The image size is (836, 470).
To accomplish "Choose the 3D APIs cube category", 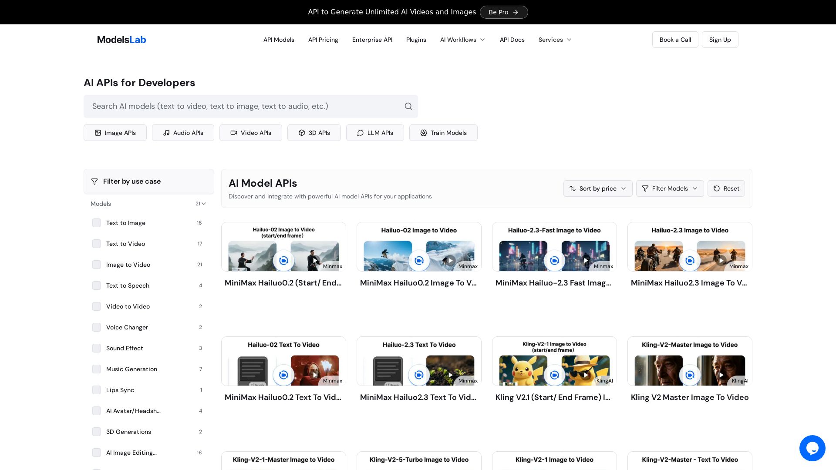I will pos(313,133).
